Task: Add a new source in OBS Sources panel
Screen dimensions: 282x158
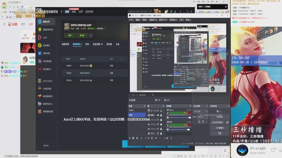Action: coord(148,138)
